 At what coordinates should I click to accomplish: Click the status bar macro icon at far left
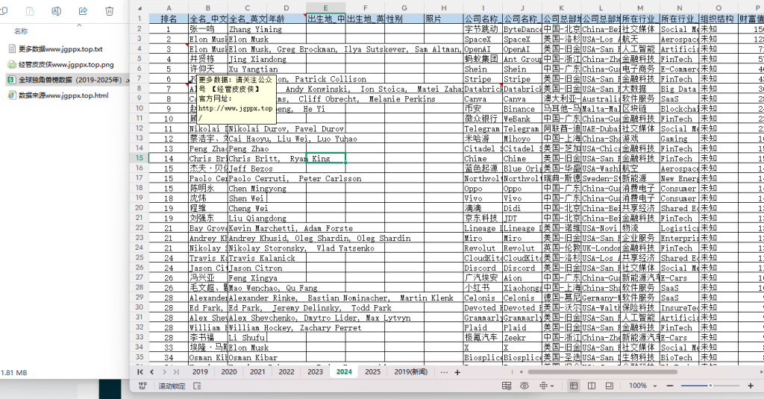tap(143, 386)
